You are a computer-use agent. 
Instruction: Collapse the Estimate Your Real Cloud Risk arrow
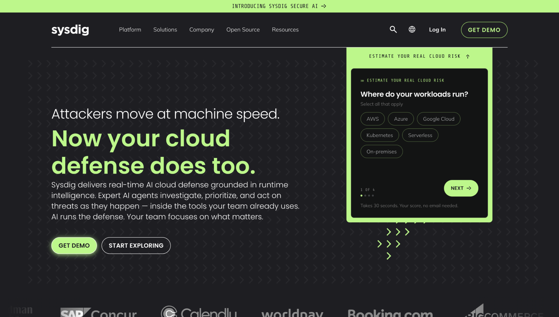(x=468, y=57)
